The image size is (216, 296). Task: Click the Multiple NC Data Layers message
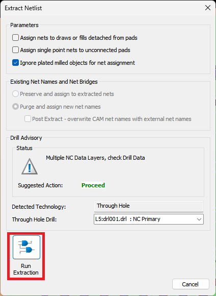(x=95, y=158)
